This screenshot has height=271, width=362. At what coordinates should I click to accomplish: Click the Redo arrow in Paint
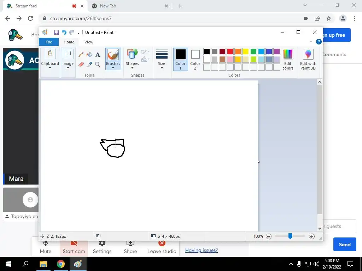click(x=72, y=32)
